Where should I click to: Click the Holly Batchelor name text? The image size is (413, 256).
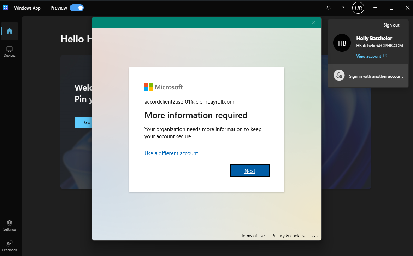(x=374, y=38)
